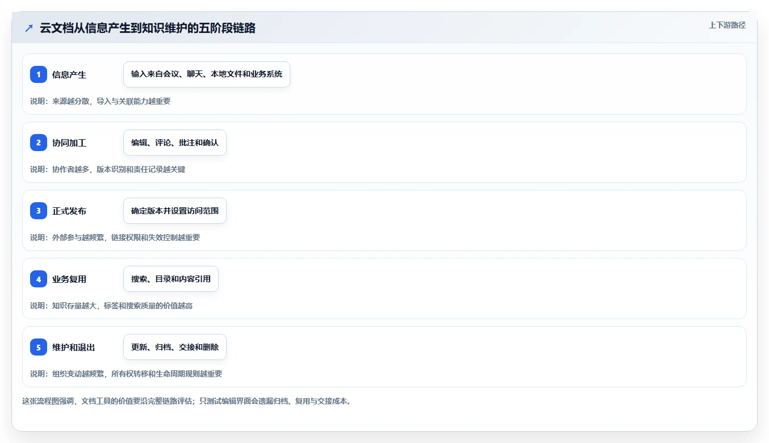
Task: Click the arrow icon beside the title
Action: pos(29,28)
